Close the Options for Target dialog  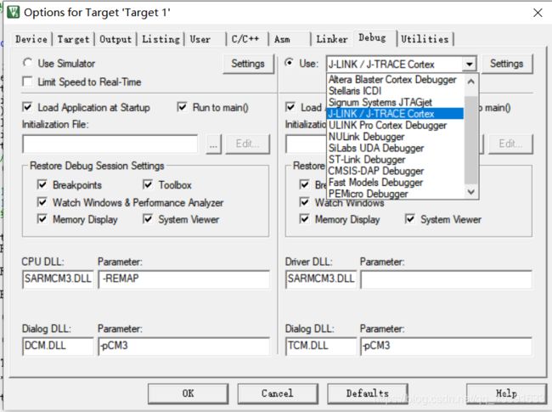(x=538, y=13)
